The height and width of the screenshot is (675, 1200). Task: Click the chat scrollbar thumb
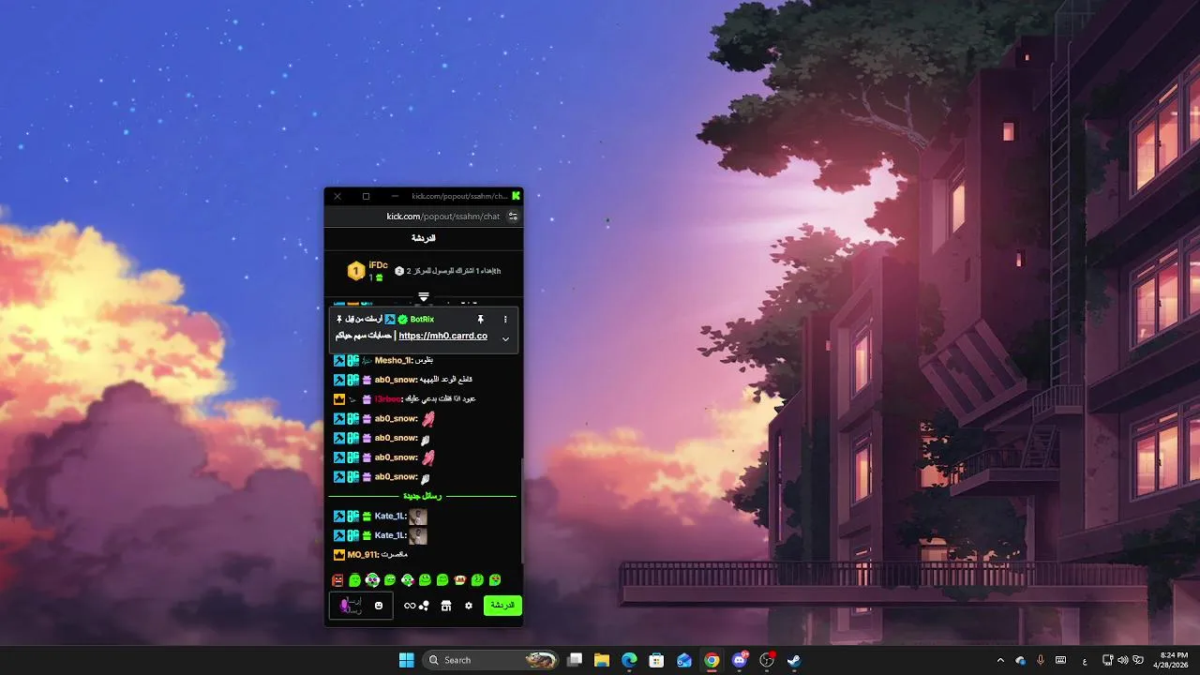point(522,510)
